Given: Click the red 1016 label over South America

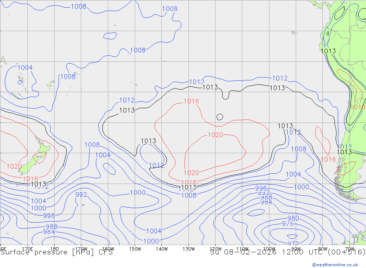Looking at the screenshot, I should (358, 107).
